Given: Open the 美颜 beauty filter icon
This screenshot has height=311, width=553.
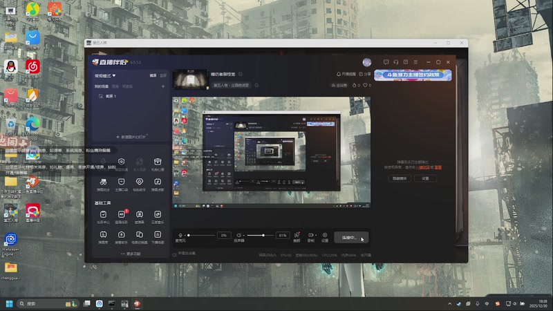Looking at the screenshot, I should tap(297, 235).
